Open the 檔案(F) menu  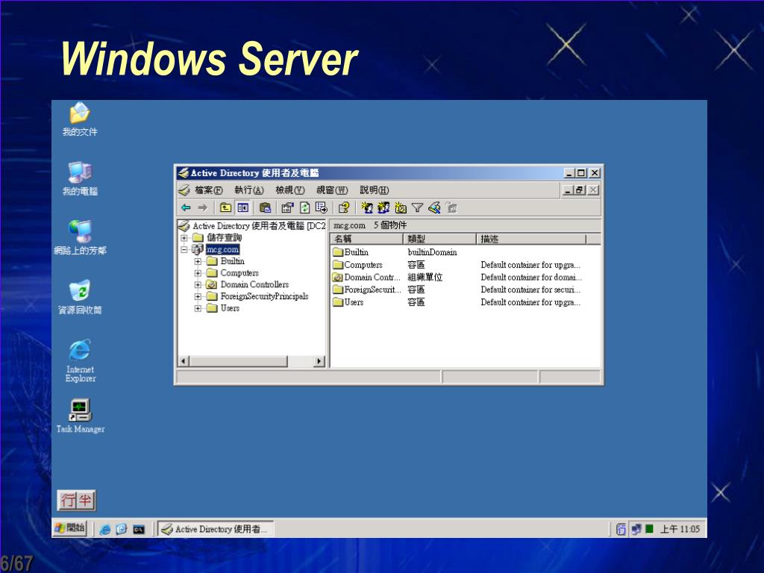click(x=209, y=190)
